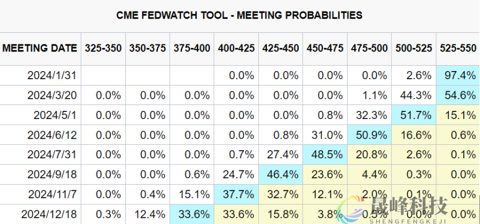Select the blue 51.7% cell
The image size is (480, 224).
[x=414, y=115]
